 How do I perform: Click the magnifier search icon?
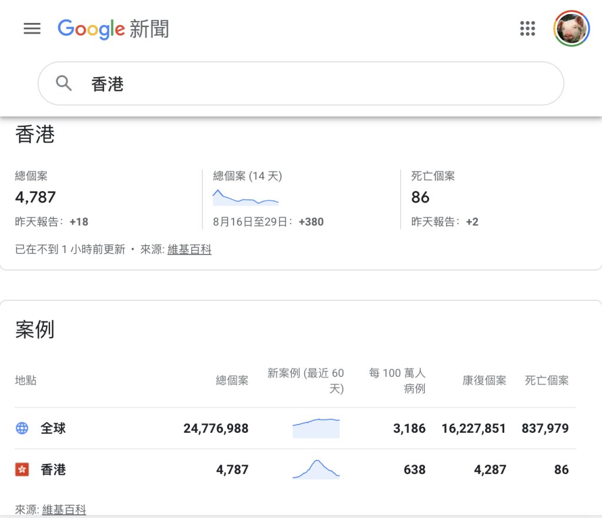tap(64, 83)
